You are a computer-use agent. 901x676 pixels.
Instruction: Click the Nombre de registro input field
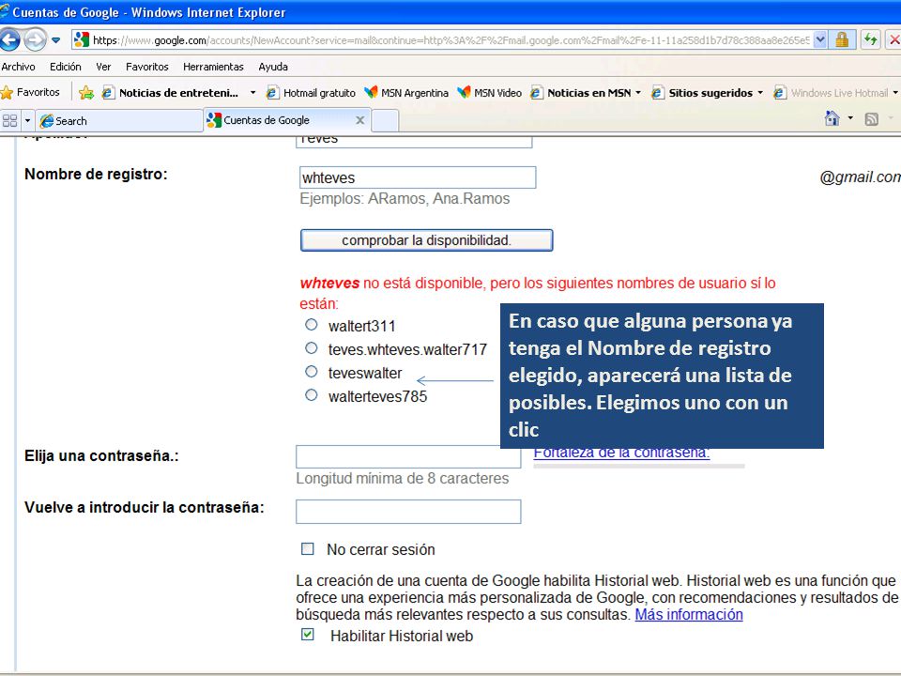click(x=418, y=177)
